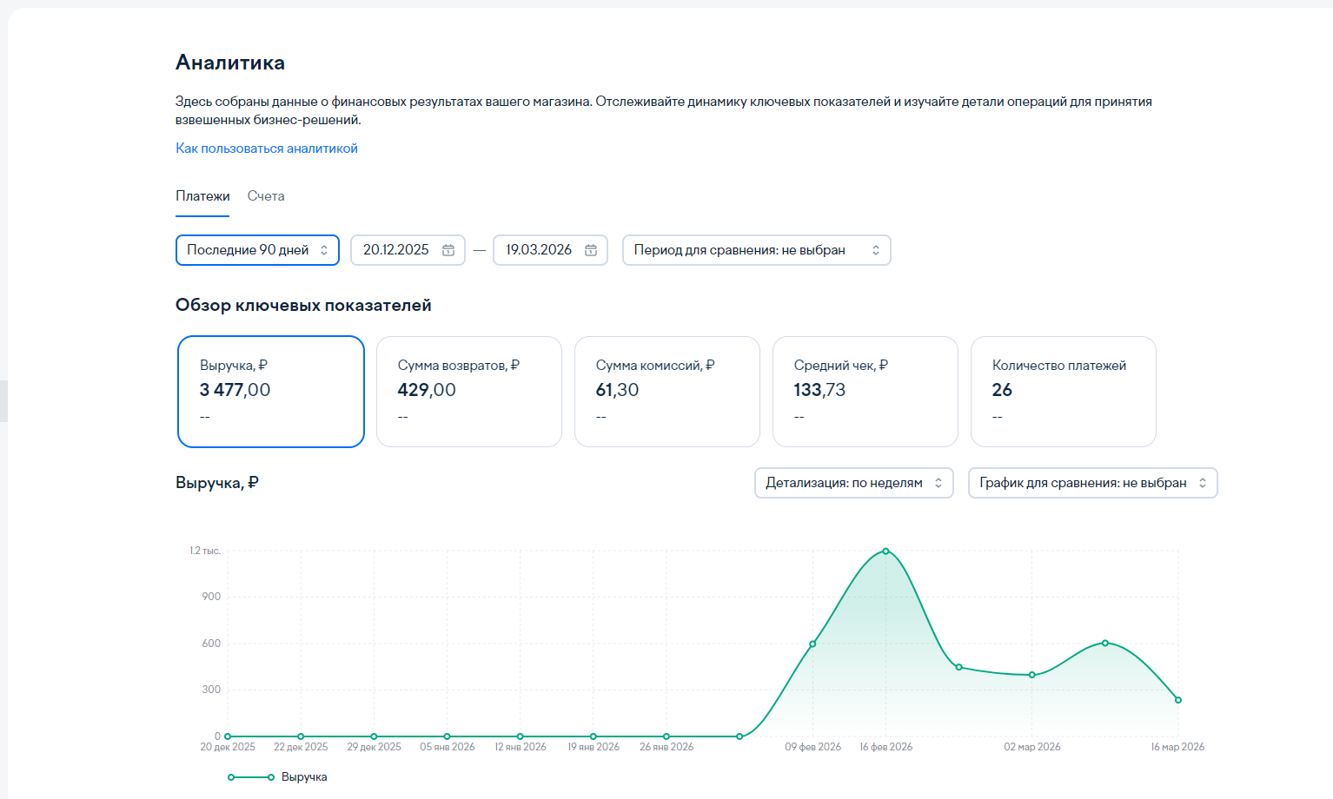1333x799 pixels.
Task: Click the last chart point at 16 мар 2026
Action: (x=1178, y=700)
